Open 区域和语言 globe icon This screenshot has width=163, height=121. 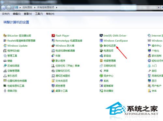pyautogui.click(x=5, y=66)
